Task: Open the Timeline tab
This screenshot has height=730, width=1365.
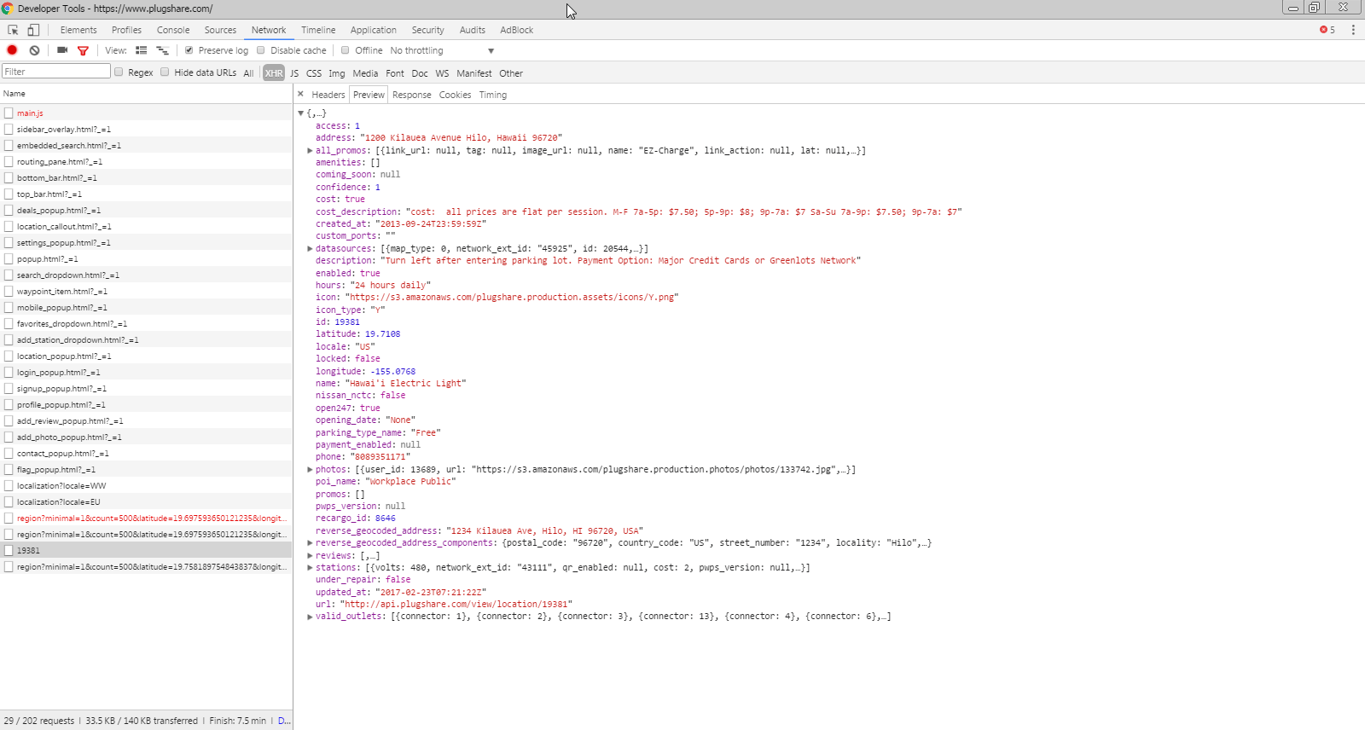Action: 318,30
